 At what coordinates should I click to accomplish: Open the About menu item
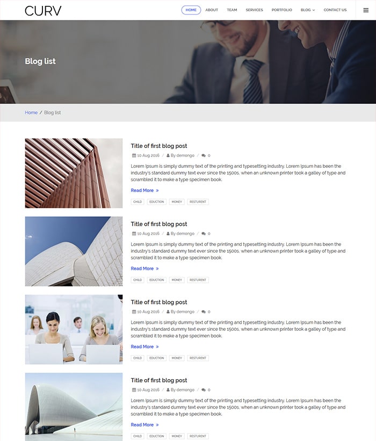click(212, 10)
